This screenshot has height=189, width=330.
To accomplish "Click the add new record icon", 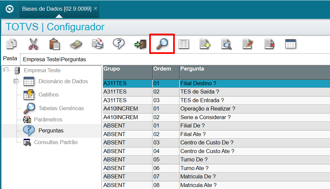I will click(205, 44).
